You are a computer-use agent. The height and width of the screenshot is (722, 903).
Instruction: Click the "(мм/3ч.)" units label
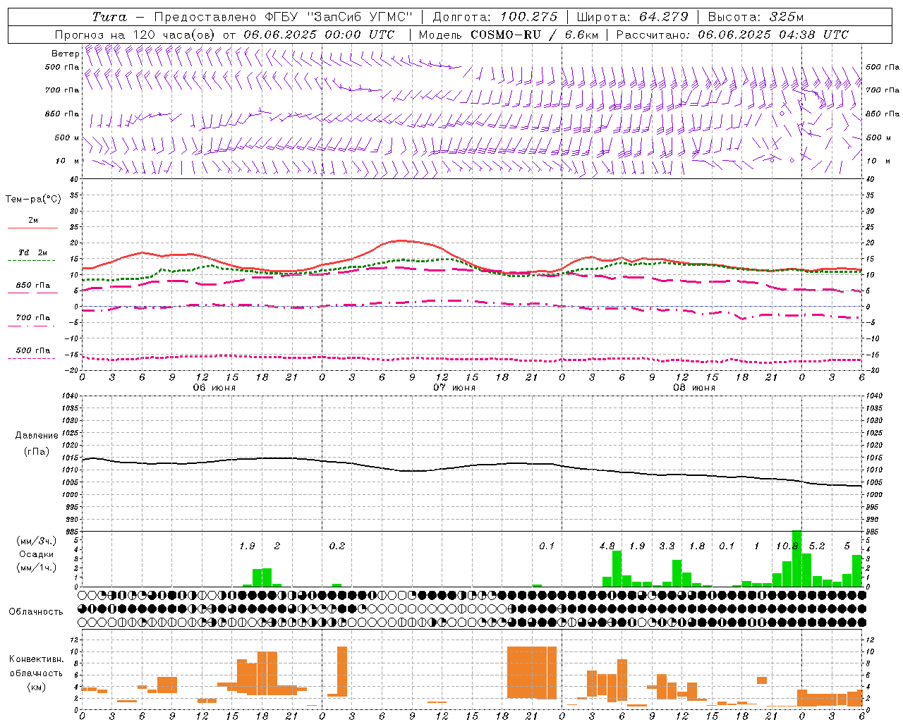[36, 541]
